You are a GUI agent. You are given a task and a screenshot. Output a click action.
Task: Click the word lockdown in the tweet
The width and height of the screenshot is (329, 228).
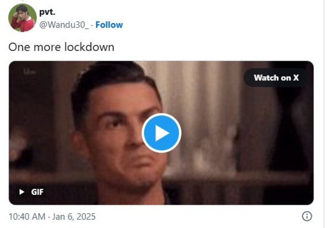(x=89, y=47)
